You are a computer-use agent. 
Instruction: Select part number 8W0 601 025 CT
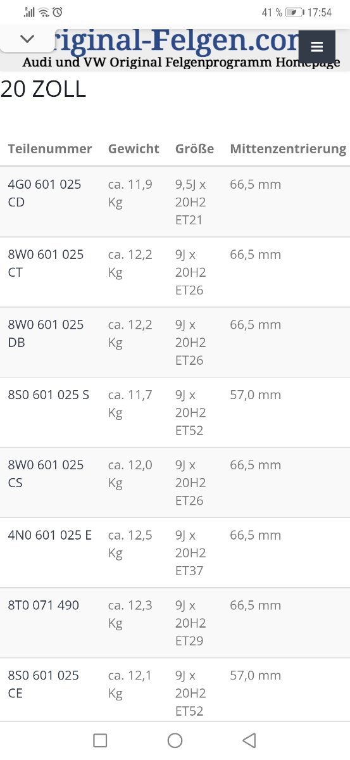click(x=46, y=263)
